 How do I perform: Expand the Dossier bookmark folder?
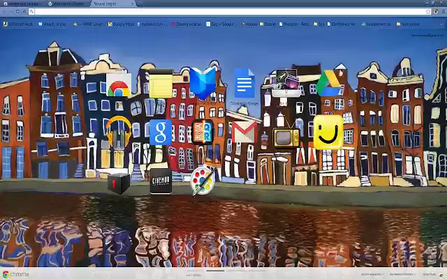click(268, 24)
